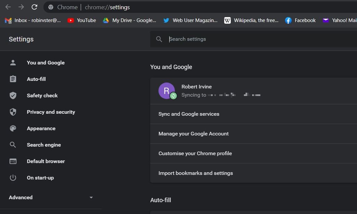The height and width of the screenshot is (214, 357).
Task: Click the Auto-fill clipboard icon
Action: 13,79
